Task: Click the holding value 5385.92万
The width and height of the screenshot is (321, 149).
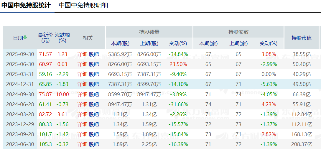Action: click(x=120, y=54)
